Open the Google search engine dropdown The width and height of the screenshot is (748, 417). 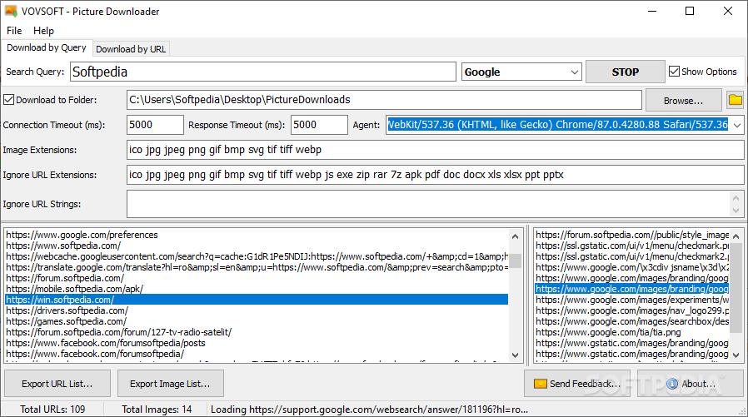click(521, 72)
